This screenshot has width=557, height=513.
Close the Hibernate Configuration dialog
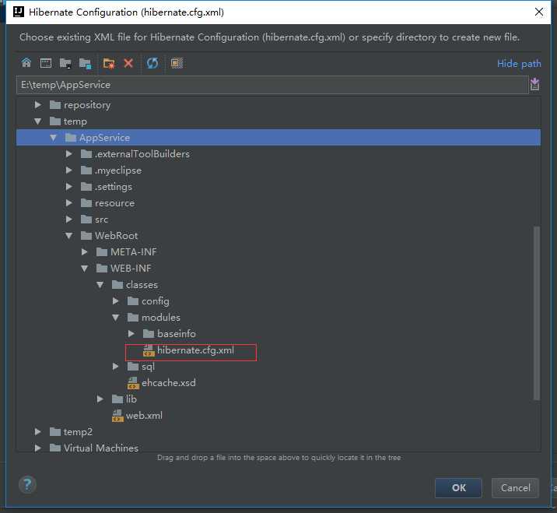click(x=539, y=12)
